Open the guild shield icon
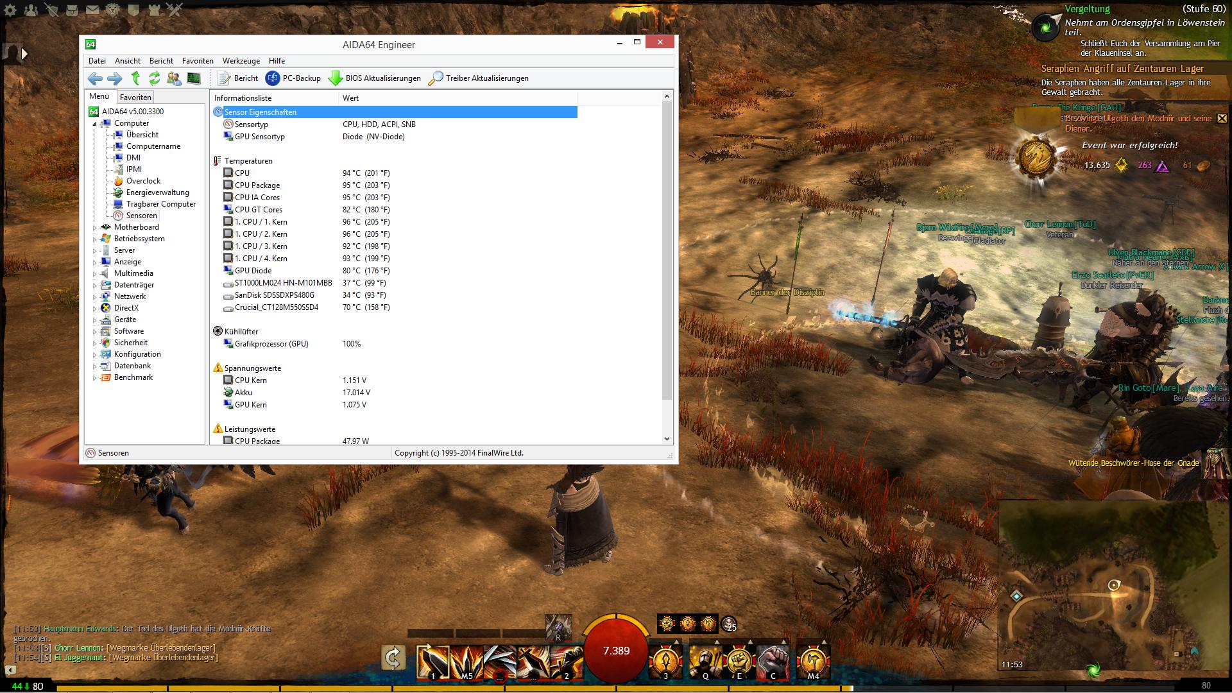1232x693 pixels. [133, 10]
